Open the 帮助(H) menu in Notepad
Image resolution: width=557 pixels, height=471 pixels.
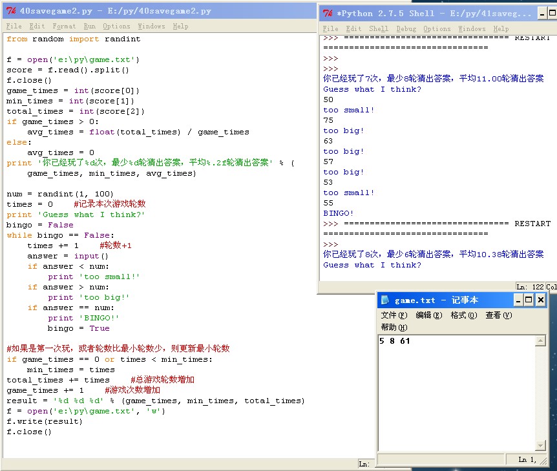click(394, 327)
